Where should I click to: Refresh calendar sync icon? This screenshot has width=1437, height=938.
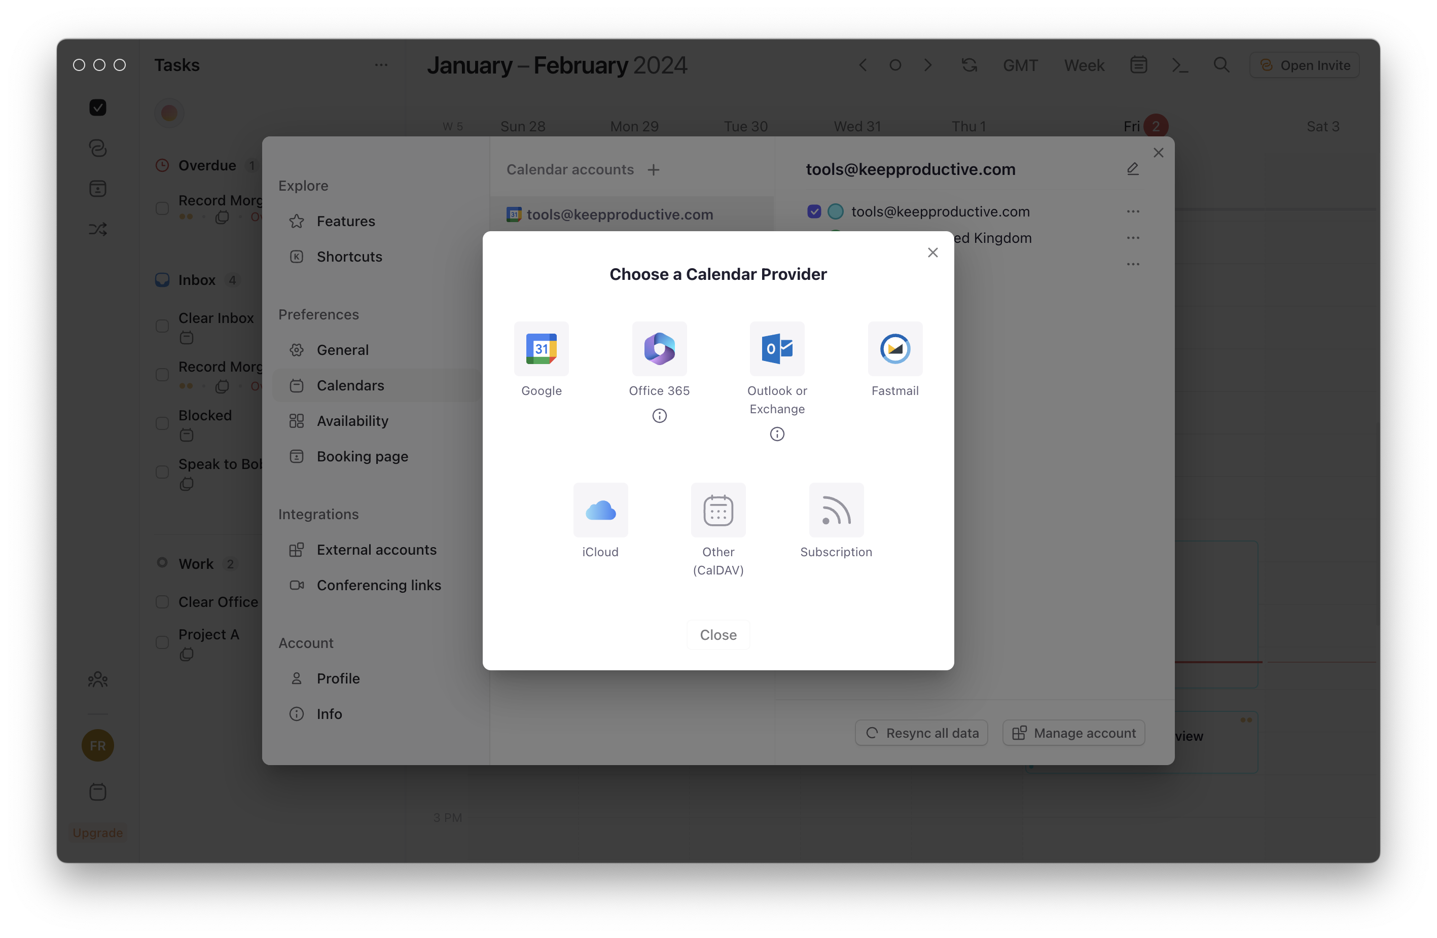[x=969, y=65]
